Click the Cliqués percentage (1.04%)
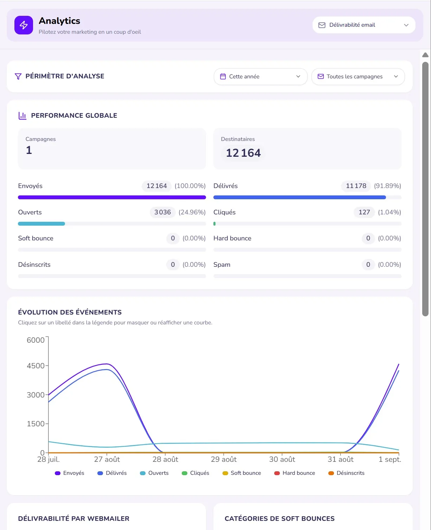The height and width of the screenshot is (530, 431). [390, 212]
